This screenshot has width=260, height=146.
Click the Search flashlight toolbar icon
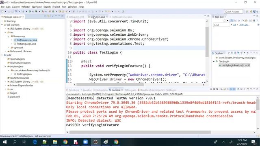pyautogui.click(x=67, y=11)
